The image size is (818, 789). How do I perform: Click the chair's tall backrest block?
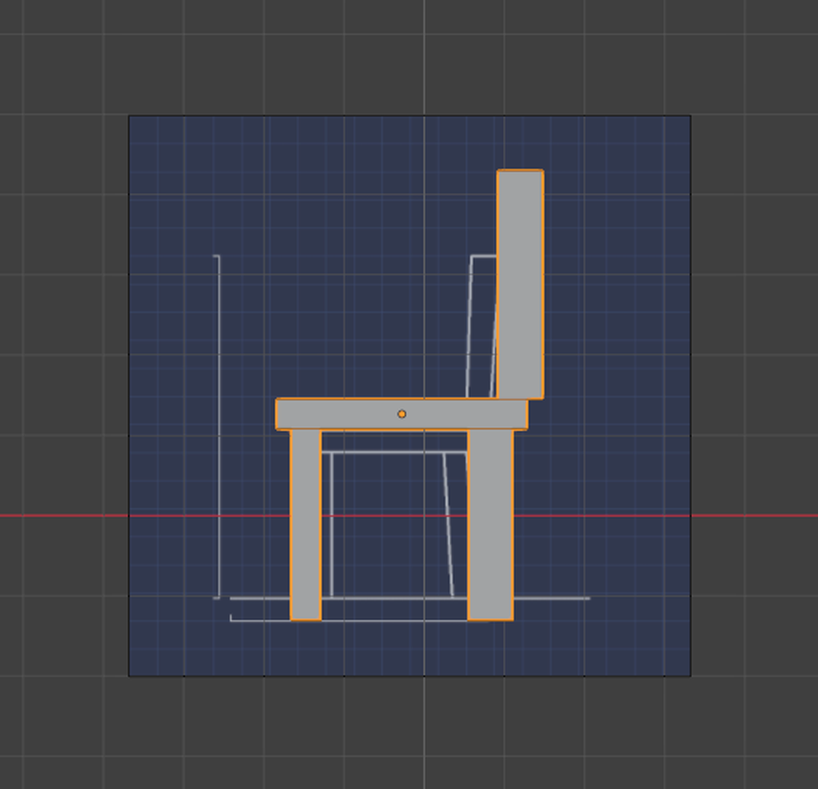pos(520,284)
